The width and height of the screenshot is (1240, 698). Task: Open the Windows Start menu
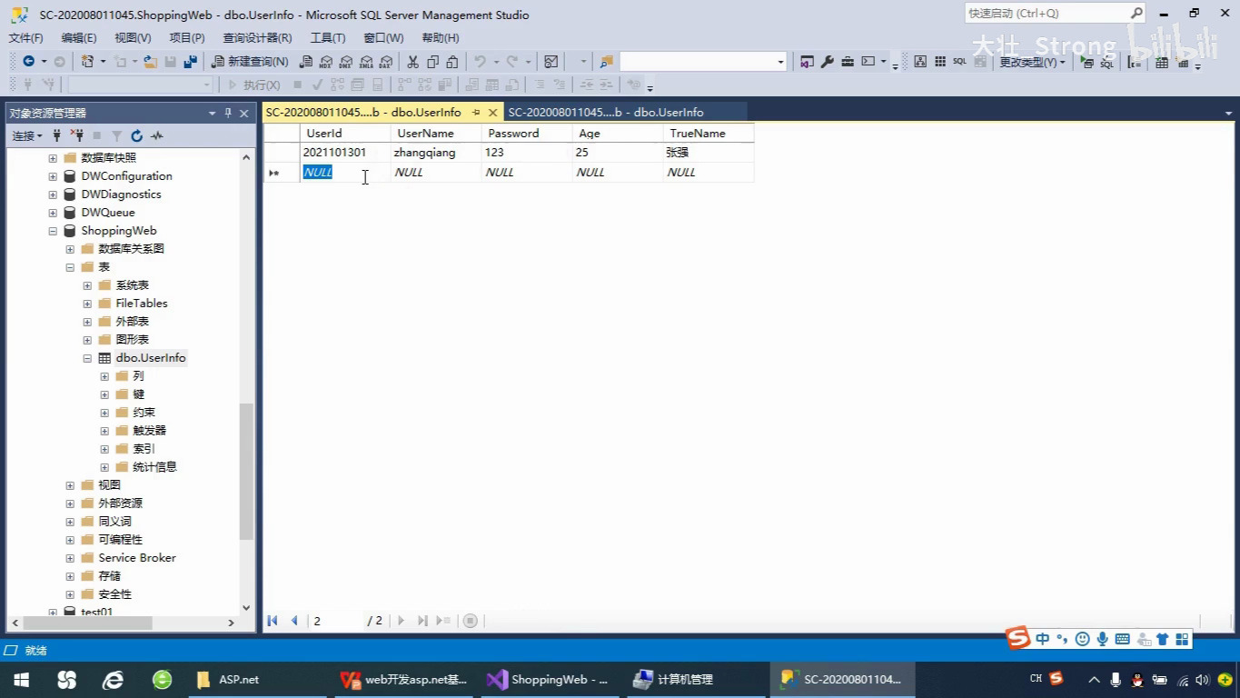tap(20, 679)
